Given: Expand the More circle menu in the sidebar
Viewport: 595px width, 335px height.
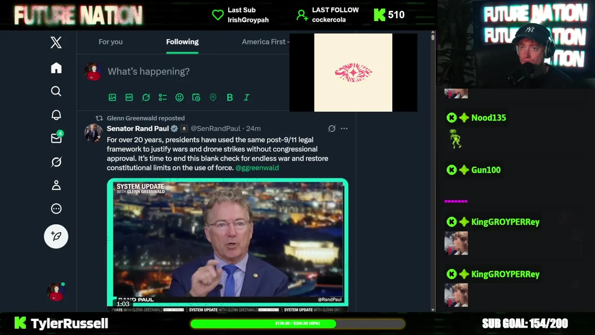Looking at the screenshot, I should [x=56, y=208].
